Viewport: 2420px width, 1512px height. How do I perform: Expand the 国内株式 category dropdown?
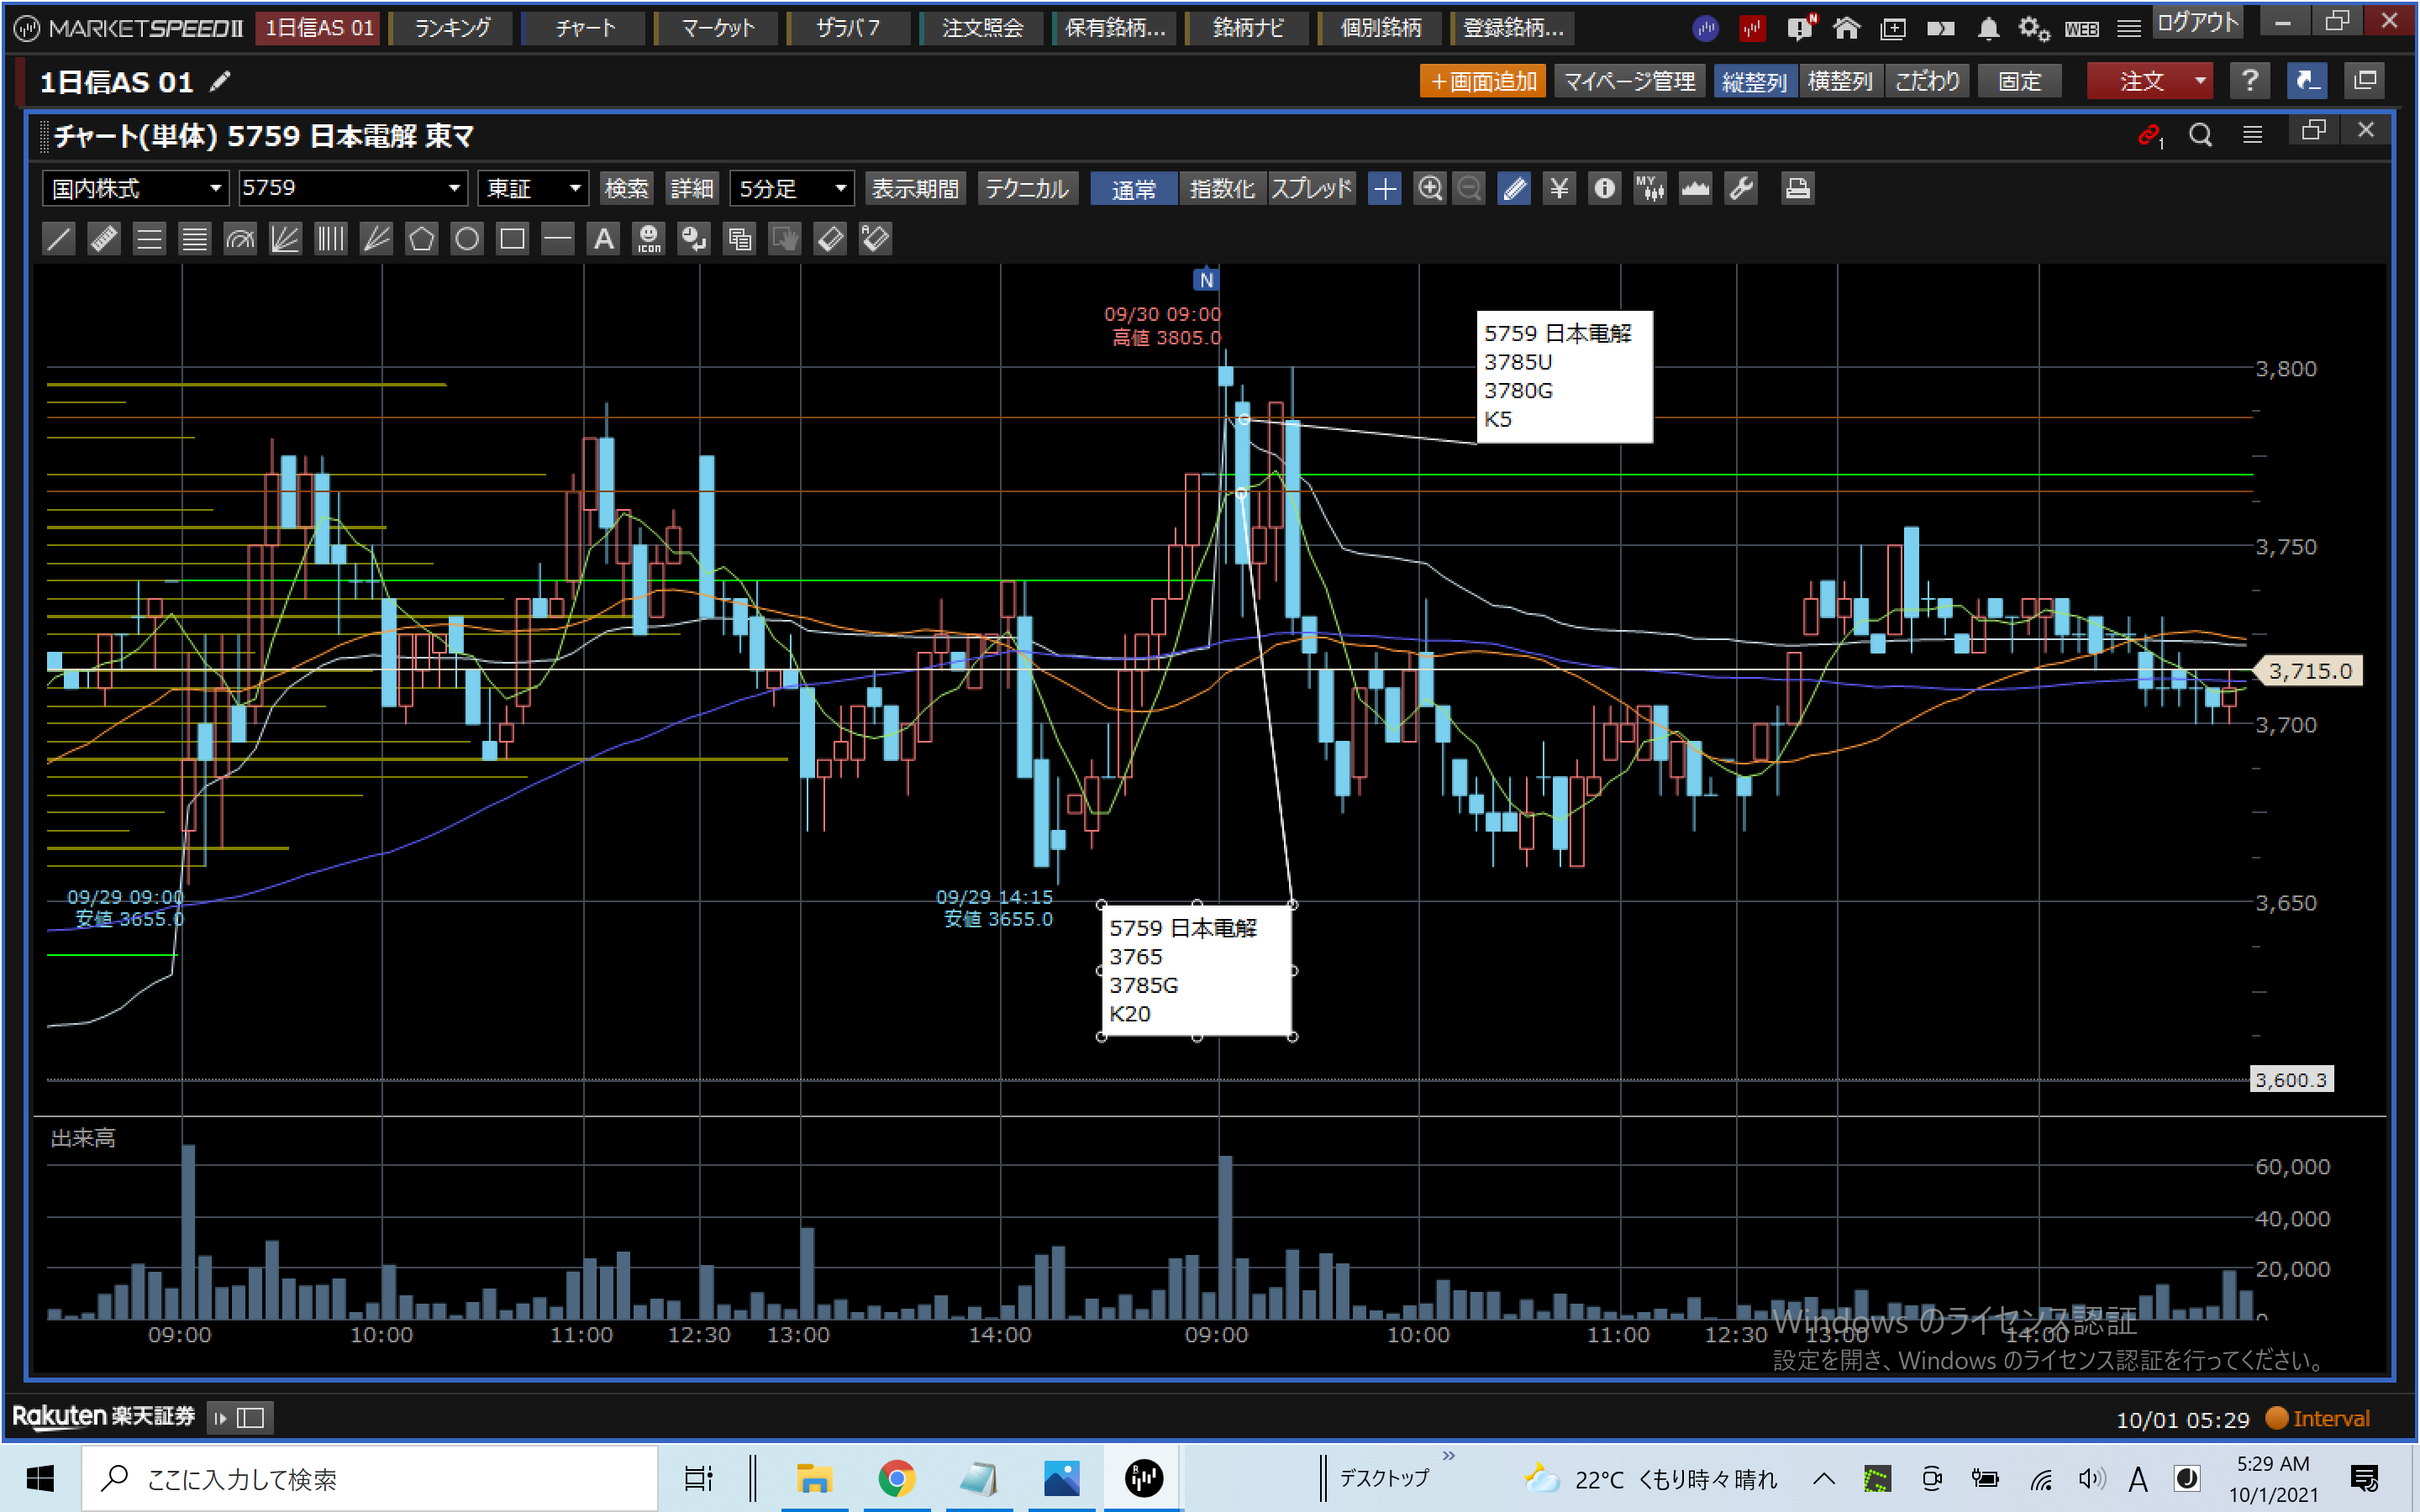pos(135,188)
